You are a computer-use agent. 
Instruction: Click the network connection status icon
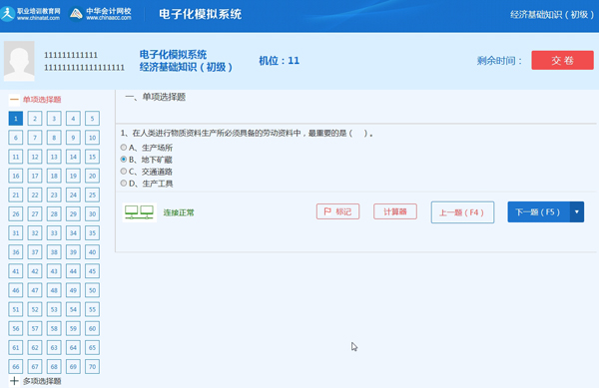click(x=140, y=212)
